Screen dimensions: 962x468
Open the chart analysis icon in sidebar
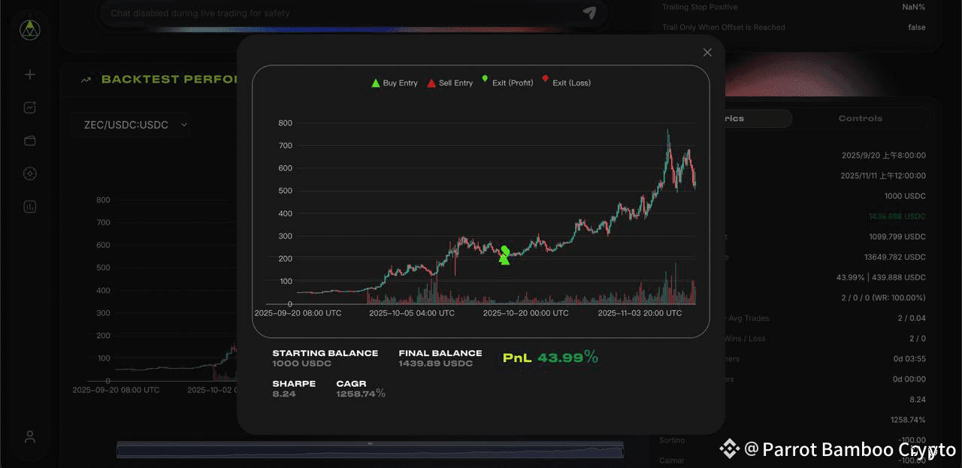click(29, 107)
